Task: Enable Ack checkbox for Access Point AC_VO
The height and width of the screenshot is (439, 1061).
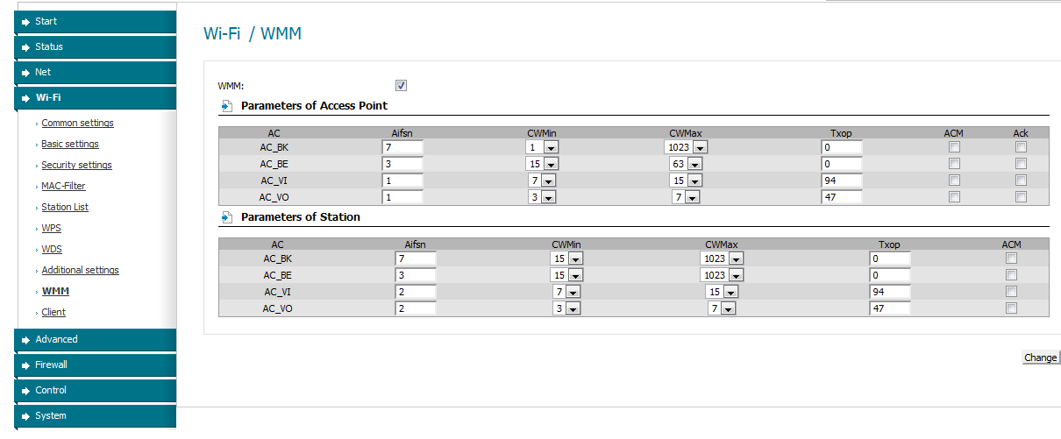Action: point(1021,197)
